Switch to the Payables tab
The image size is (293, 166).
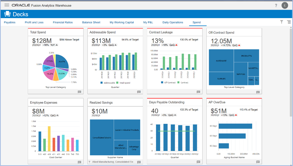pyautogui.click(x=10, y=22)
